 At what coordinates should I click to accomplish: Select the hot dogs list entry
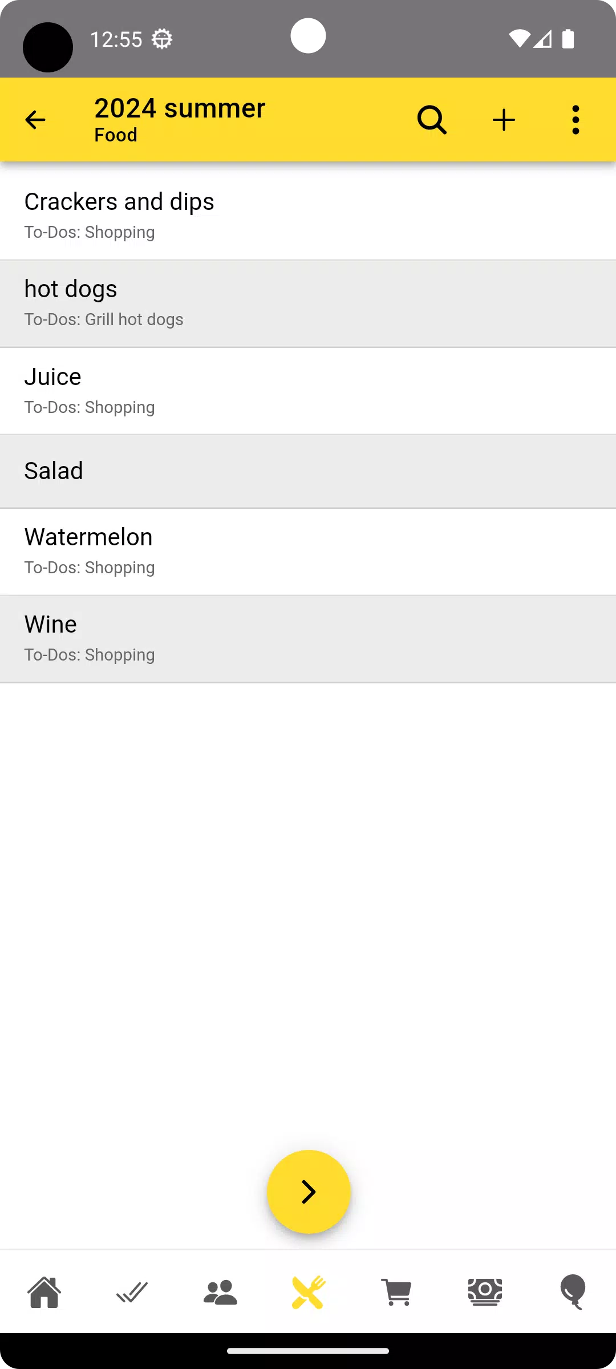click(x=308, y=304)
